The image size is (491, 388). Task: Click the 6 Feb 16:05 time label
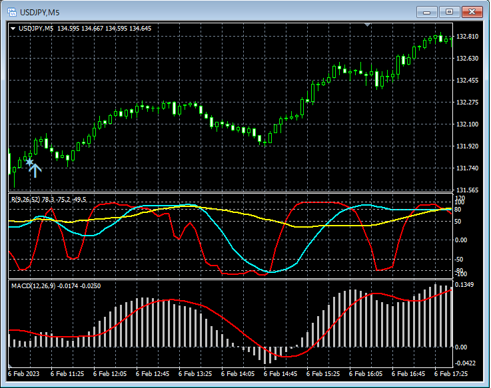366,373
